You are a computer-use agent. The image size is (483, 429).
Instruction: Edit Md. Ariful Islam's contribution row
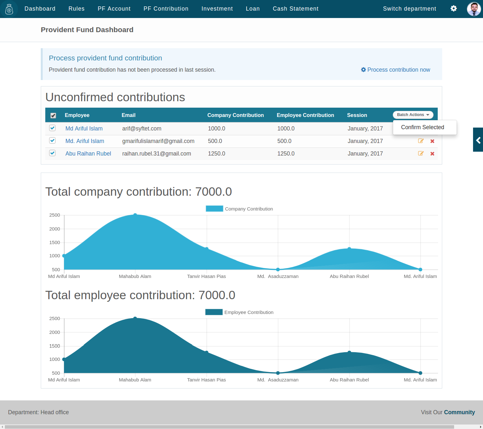[x=421, y=141]
